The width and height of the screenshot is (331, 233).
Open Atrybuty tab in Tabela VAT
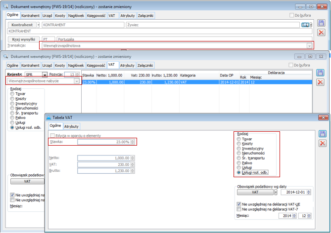(71, 126)
